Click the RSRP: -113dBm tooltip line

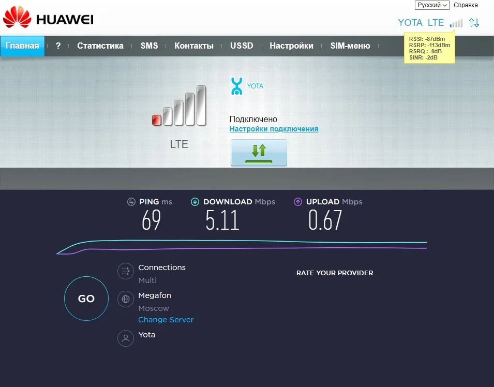click(x=429, y=45)
